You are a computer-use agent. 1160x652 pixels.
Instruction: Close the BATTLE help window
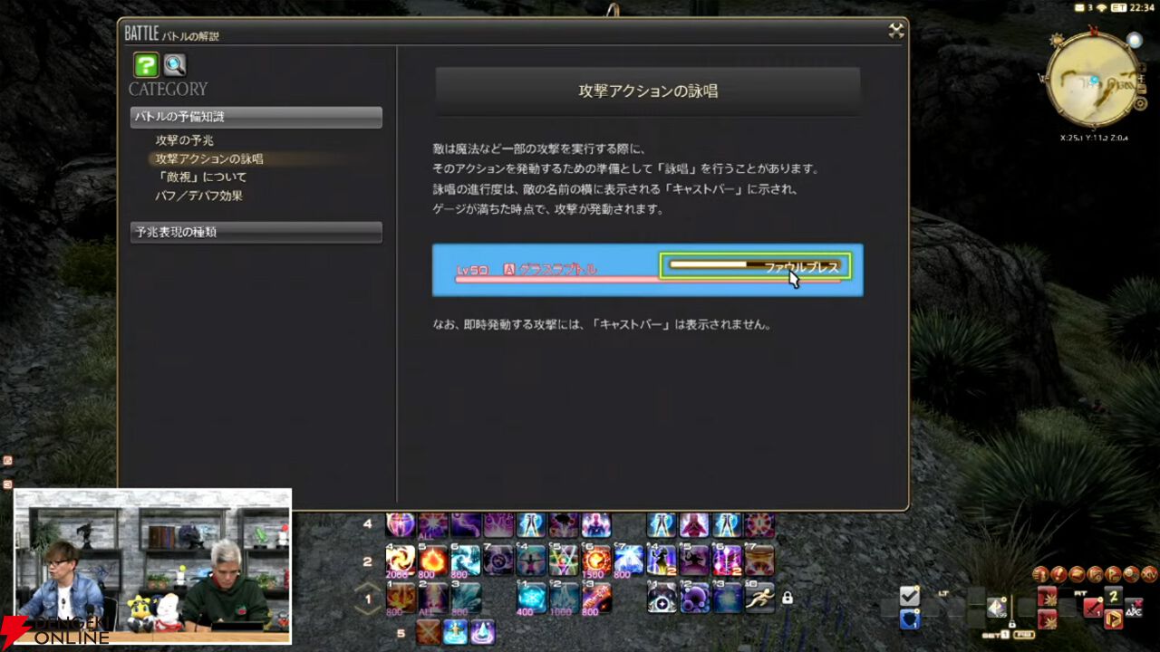pyautogui.click(x=895, y=30)
